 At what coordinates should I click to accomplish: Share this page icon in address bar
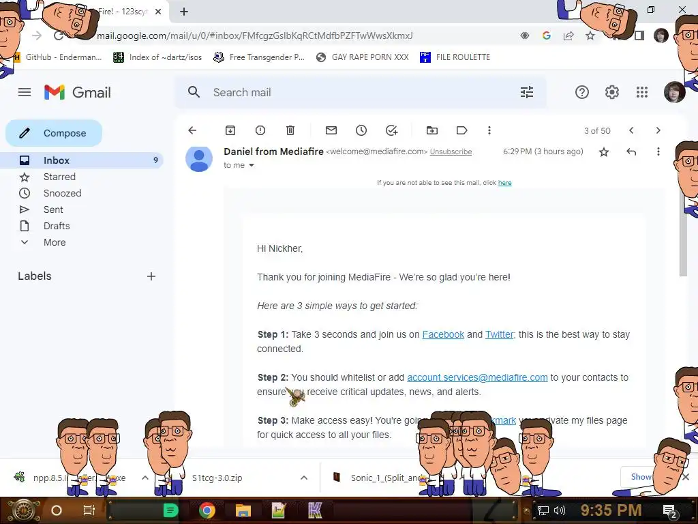point(568,35)
